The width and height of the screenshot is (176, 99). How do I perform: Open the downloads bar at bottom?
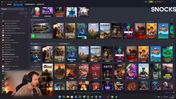coord(89,92)
